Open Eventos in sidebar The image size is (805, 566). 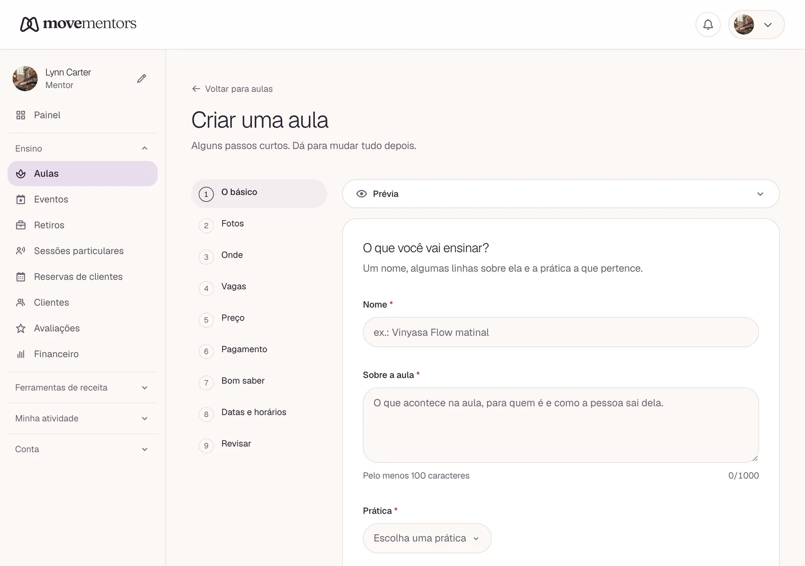point(83,200)
